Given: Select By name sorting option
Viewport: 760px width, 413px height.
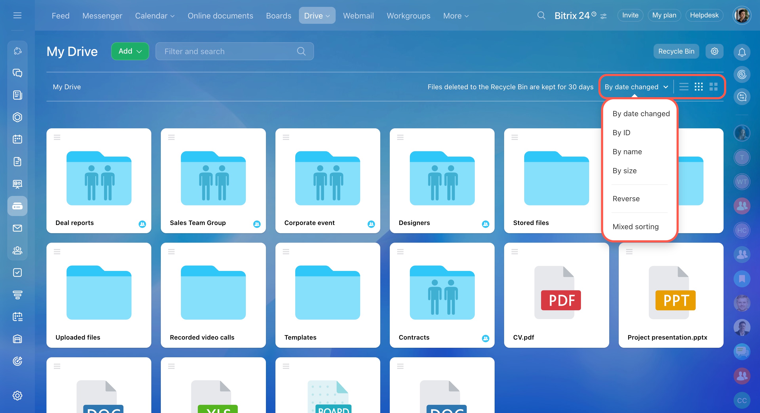Looking at the screenshot, I should pos(627,152).
